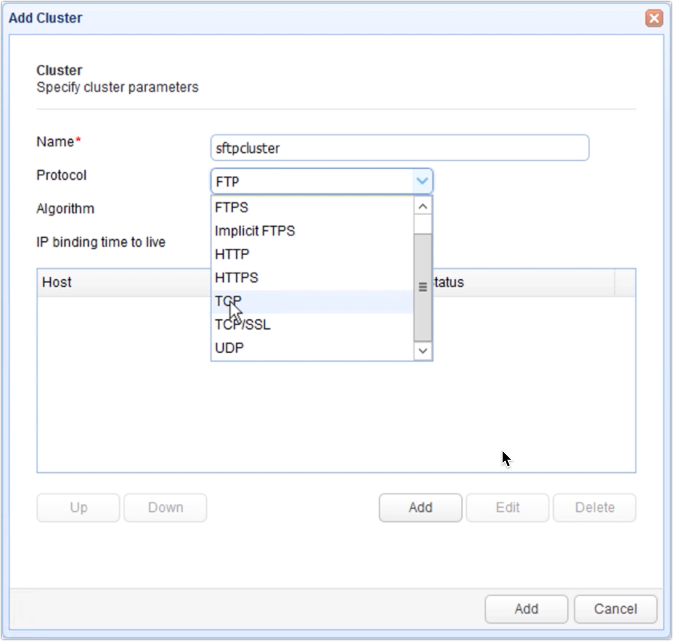Expand the Protocol dropdown arrow

point(422,182)
